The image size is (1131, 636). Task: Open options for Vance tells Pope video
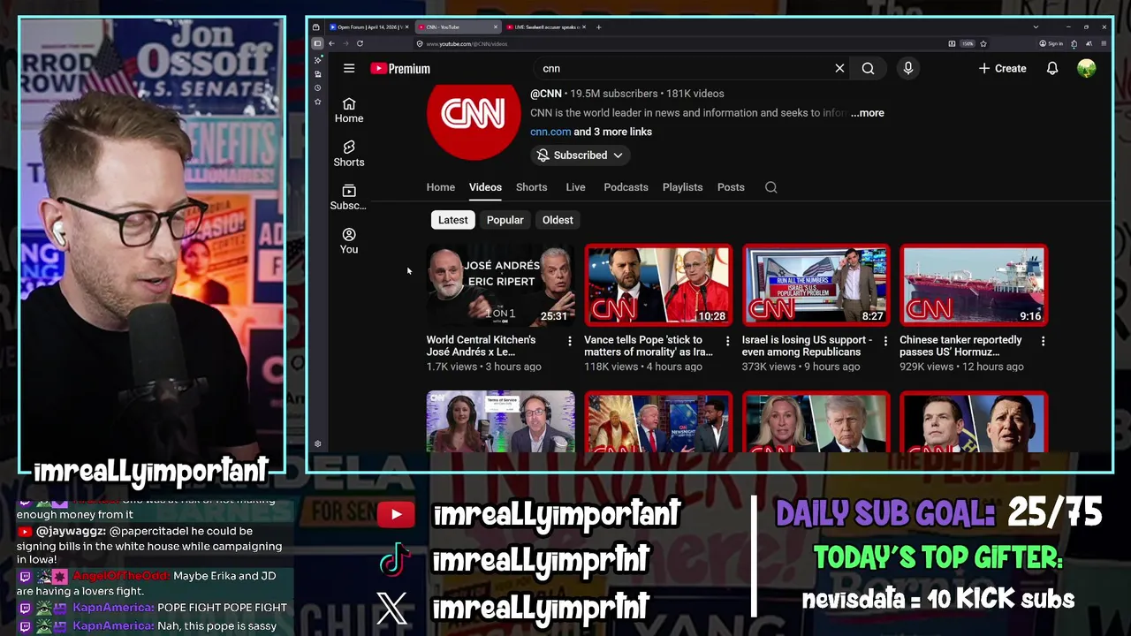click(x=728, y=341)
